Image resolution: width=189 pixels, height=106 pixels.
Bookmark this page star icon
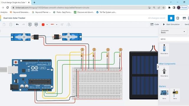click(x=163, y=8)
